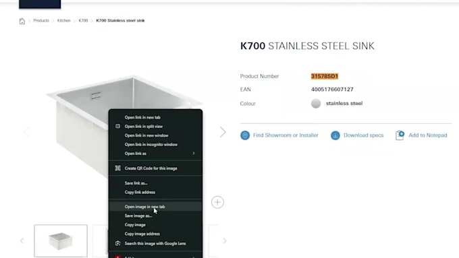The height and width of the screenshot is (258, 459).
Task: Go to Kitchen breadcrumb link
Action: [64, 20]
